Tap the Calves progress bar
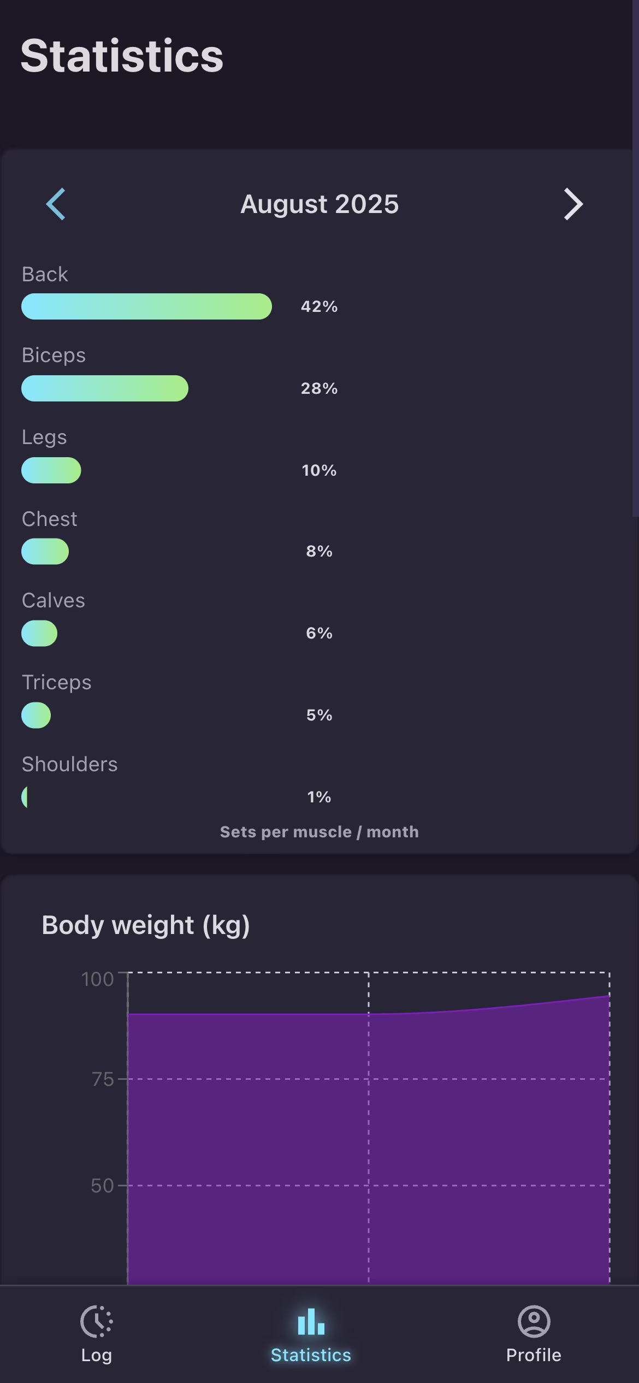 (39, 634)
